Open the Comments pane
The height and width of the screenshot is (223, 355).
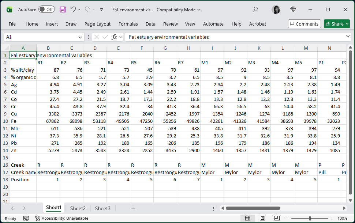point(304,23)
